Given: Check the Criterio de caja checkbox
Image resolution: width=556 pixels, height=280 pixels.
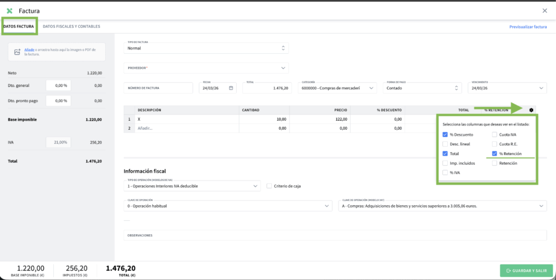Looking at the screenshot, I should (x=270, y=186).
